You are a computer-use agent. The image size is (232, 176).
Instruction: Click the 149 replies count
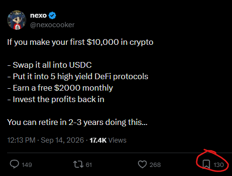click(x=27, y=165)
